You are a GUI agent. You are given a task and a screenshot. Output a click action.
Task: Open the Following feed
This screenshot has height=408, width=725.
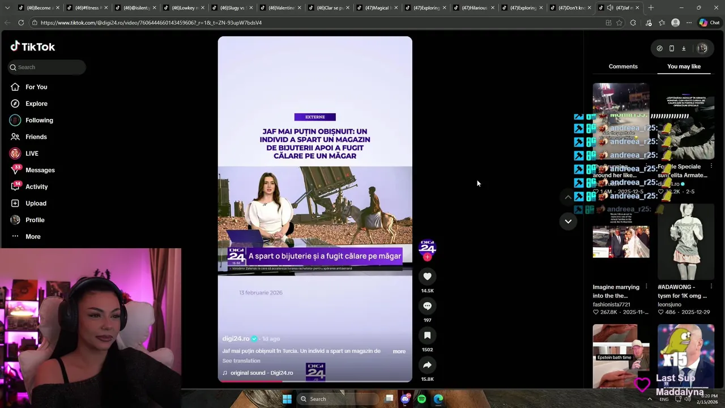pyautogui.click(x=39, y=120)
